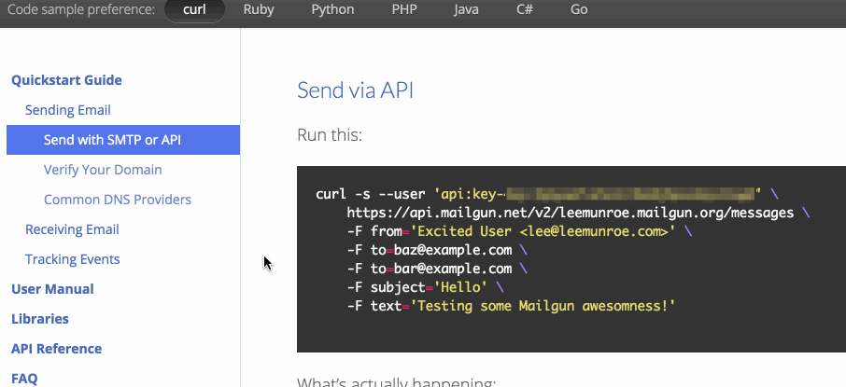Open Tracking Events in sidebar
This screenshot has height=387, width=846.
tap(72, 259)
